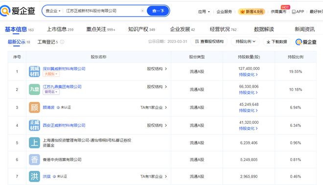Image resolution: width=323 pixels, height=185 pixels.
Task: Open TA有1家企业 for 洪琪
Action: [154, 176]
